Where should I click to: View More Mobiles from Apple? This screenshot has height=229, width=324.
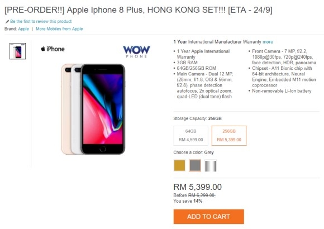59,29
